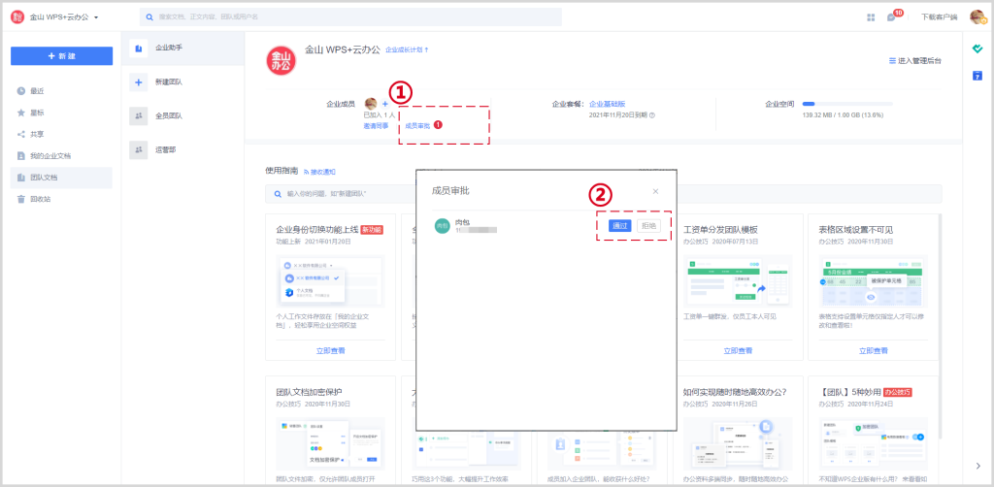This screenshot has width=994, height=487.
Task: Click the share icon beside 共享
Action: click(x=21, y=134)
